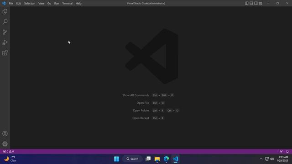292x164 pixels.
Task: Open the Windows Start menu
Action: 117,159
